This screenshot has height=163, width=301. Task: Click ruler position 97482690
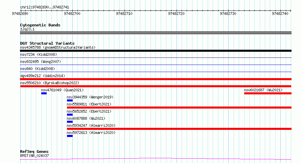20,14
